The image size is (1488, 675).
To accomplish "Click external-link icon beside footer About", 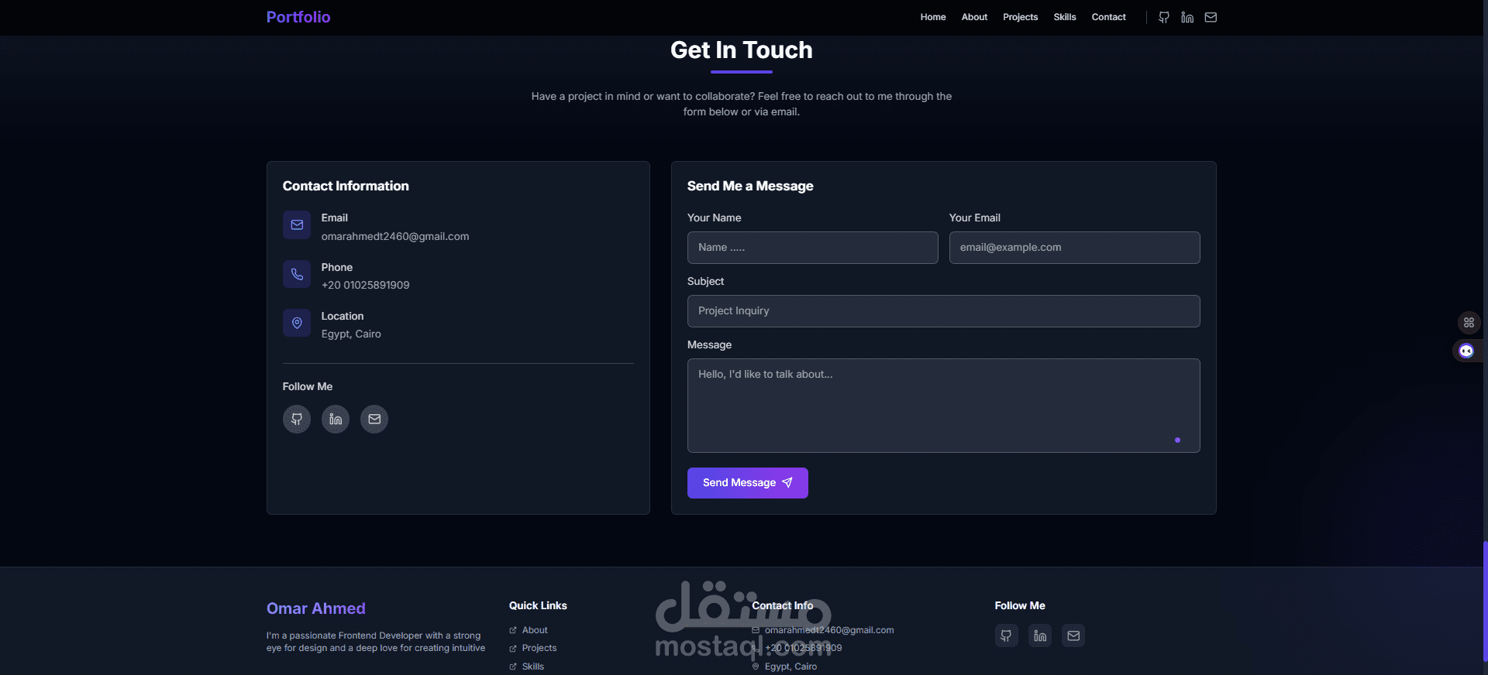I will pyautogui.click(x=513, y=631).
